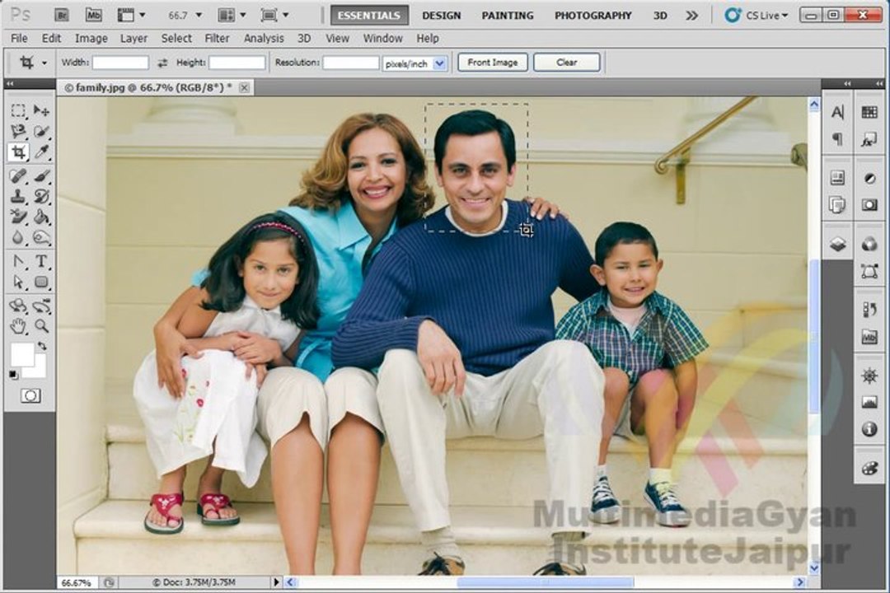Screen dimensions: 890x593
Task: Open the Color palette panel icon
Action: [x=869, y=468]
